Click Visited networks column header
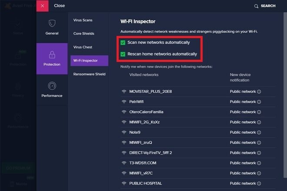Viewport: 287px width, 191px height. click(x=144, y=75)
